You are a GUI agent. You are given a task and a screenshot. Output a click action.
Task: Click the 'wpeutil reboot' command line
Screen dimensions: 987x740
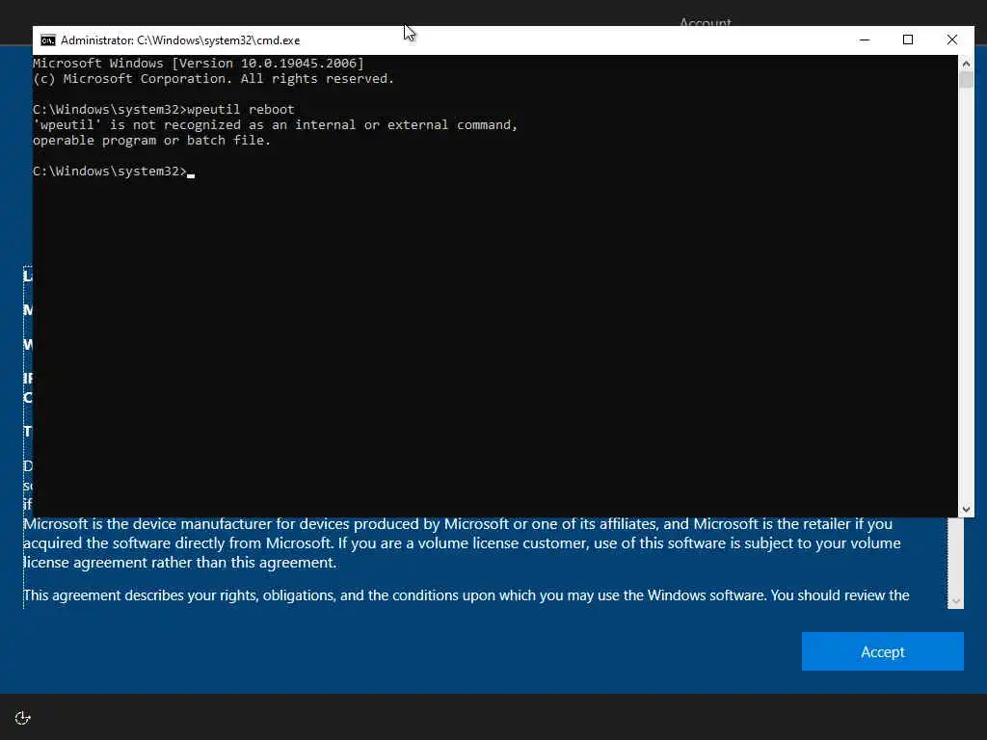[x=164, y=110]
